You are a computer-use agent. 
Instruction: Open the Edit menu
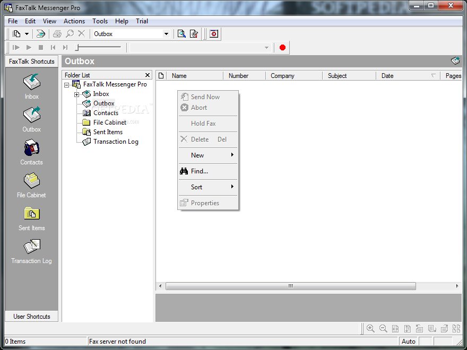(30, 21)
